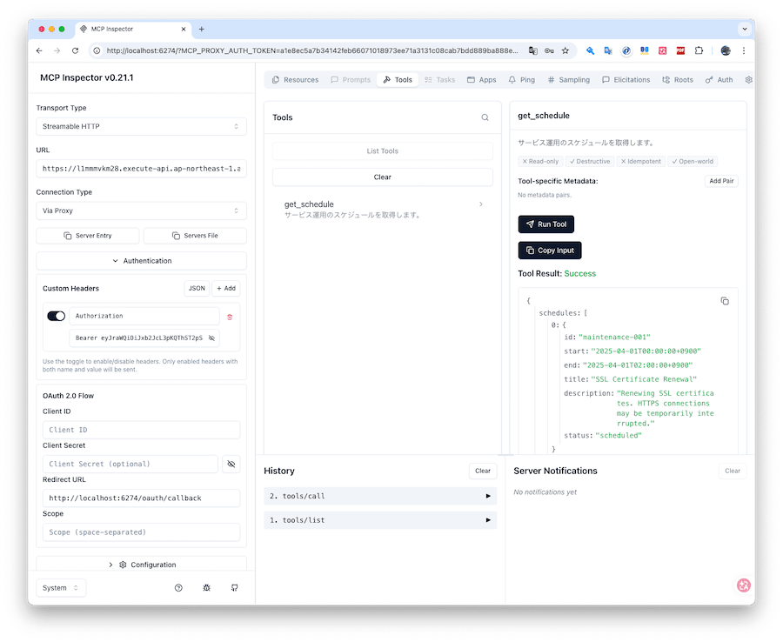Open the Transport Type dropdown
783x642 pixels.
141,126
